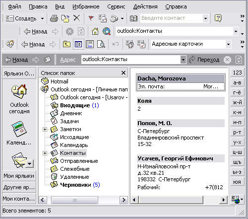Viewport: 248px width, 219px height.
Task: Click the Print icon in the toolbar
Action: [54, 18]
